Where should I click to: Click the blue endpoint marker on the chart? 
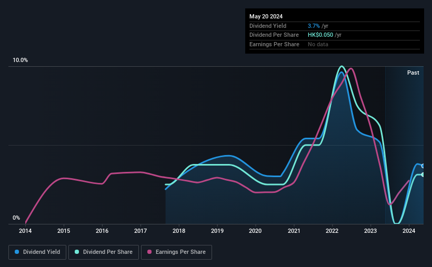[423, 166]
